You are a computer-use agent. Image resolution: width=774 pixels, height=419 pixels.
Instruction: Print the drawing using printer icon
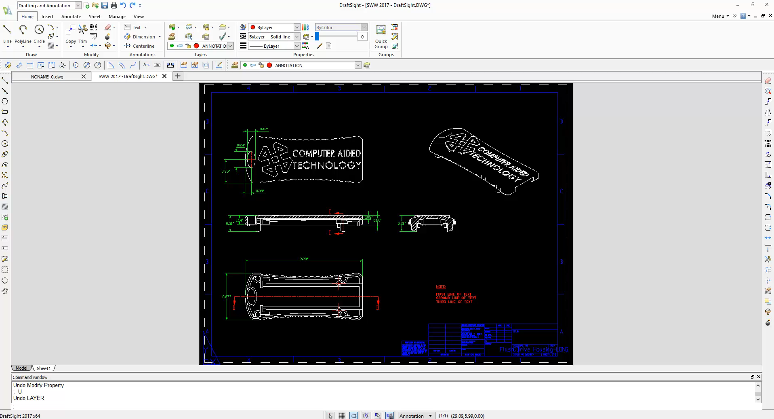coord(114,5)
